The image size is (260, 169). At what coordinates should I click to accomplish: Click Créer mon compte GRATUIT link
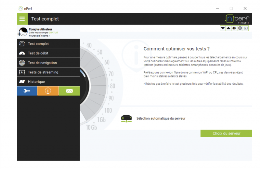(x=44, y=33)
